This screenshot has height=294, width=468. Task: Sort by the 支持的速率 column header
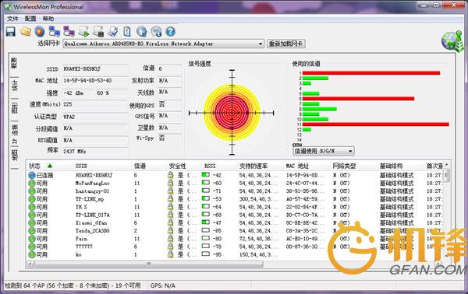tap(253, 166)
